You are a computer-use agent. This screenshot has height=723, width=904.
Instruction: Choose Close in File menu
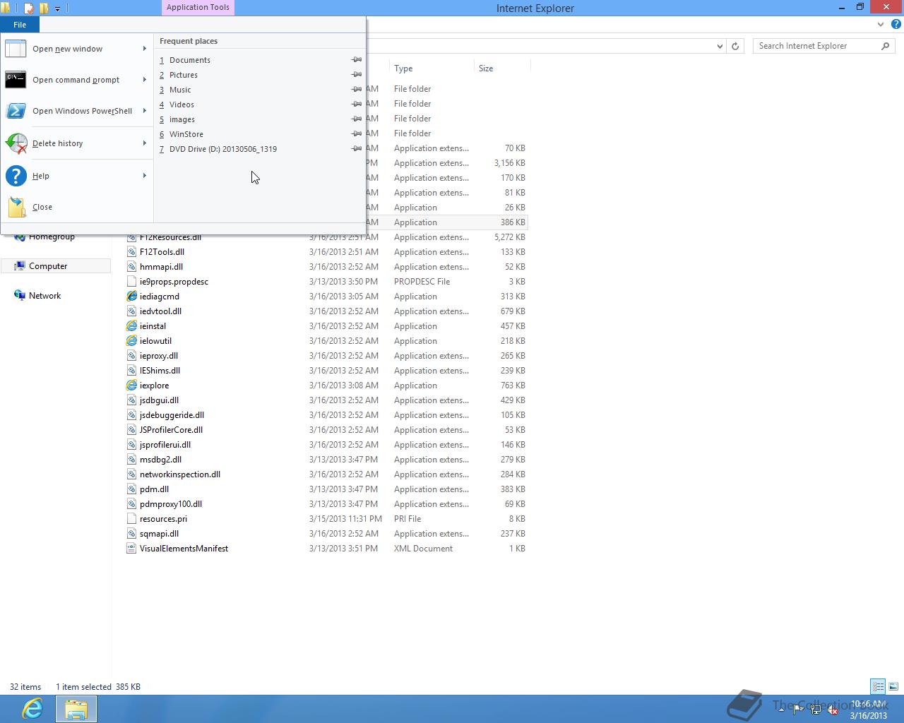point(76,207)
